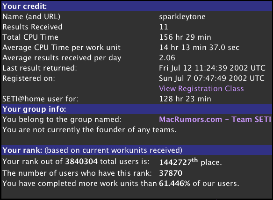Click 'Average CPU Time per work unit' label
The height and width of the screenshot is (200, 273).
[x=61, y=48]
